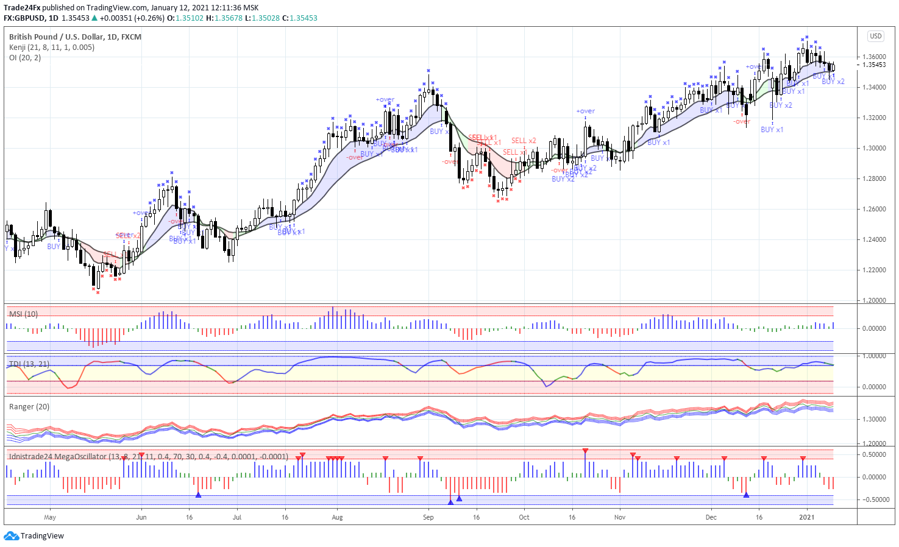
Task: Open the TradingView text link at bottom
Action: [x=42, y=536]
